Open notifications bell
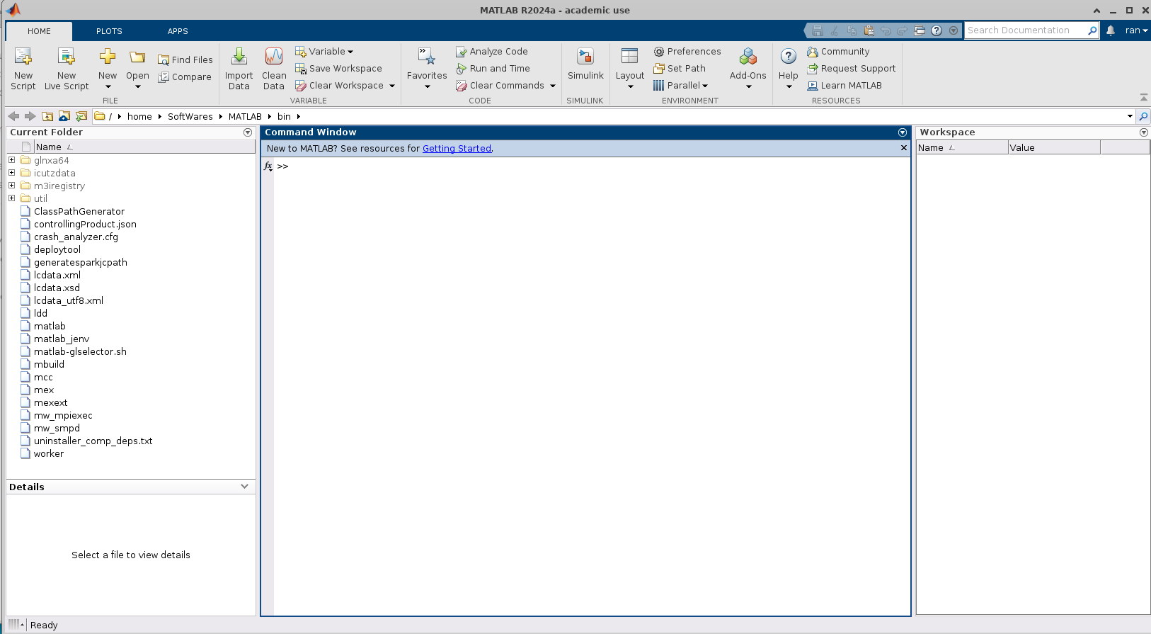The image size is (1151, 634). click(x=1111, y=30)
